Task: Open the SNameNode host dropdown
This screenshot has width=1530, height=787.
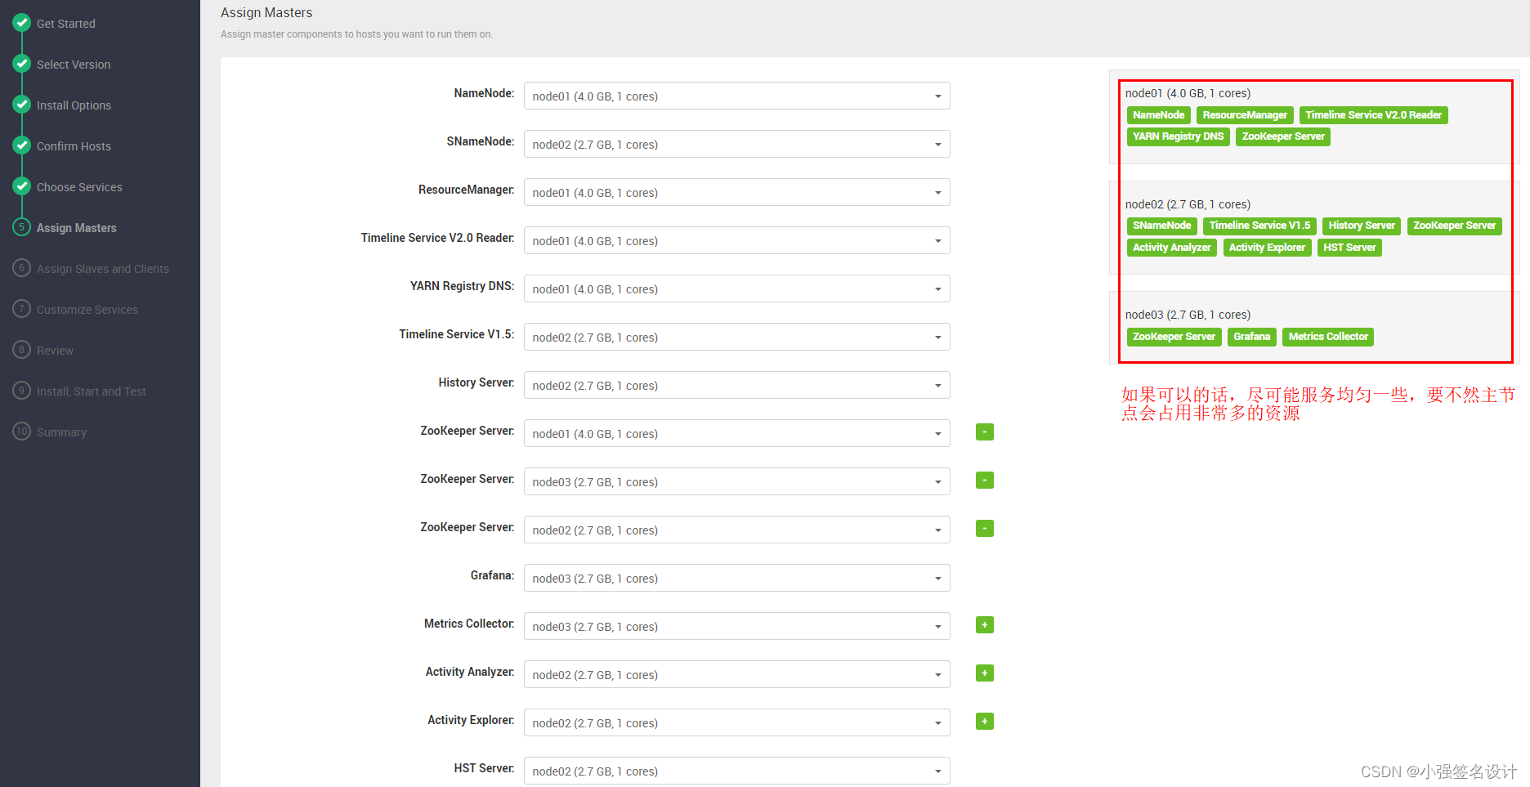Action: [737, 144]
